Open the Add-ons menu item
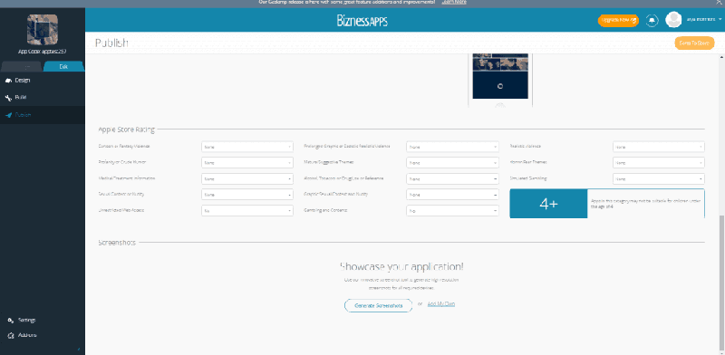 [x=27, y=335]
